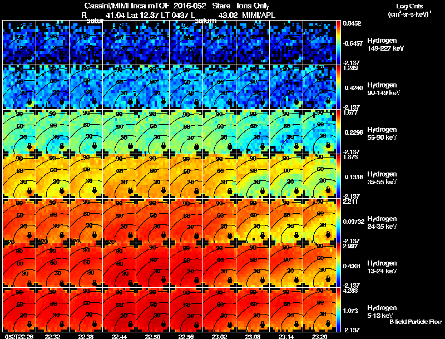Screen dimensions: 445x339
Task: Click the Hydrogen 5-13 keV panel at 22:26
Action: coord(19,310)
